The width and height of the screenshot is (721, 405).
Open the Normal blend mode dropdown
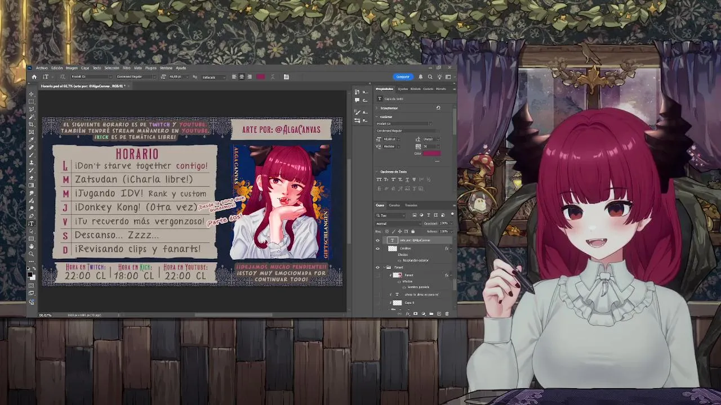pyautogui.click(x=398, y=223)
